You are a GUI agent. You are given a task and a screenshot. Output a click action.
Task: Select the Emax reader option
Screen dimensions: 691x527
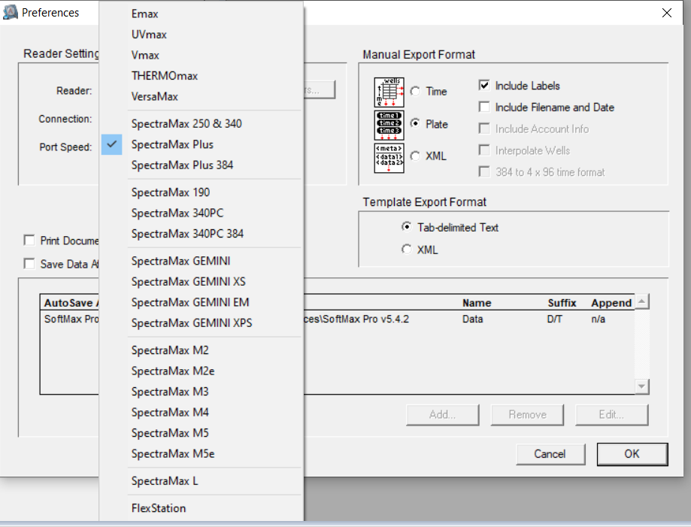[145, 14]
